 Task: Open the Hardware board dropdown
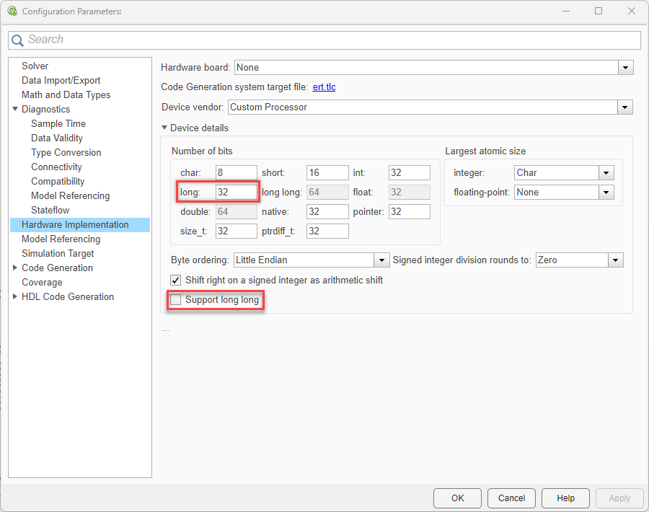(x=625, y=68)
